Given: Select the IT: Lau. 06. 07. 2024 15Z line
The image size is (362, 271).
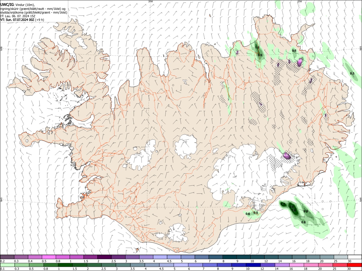Looking at the screenshot, I should [18, 16].
